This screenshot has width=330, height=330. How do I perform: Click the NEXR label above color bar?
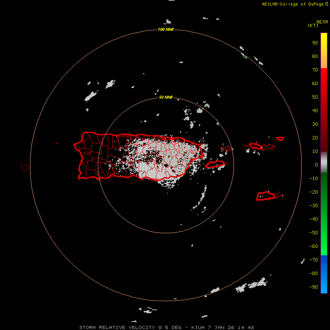322,22
